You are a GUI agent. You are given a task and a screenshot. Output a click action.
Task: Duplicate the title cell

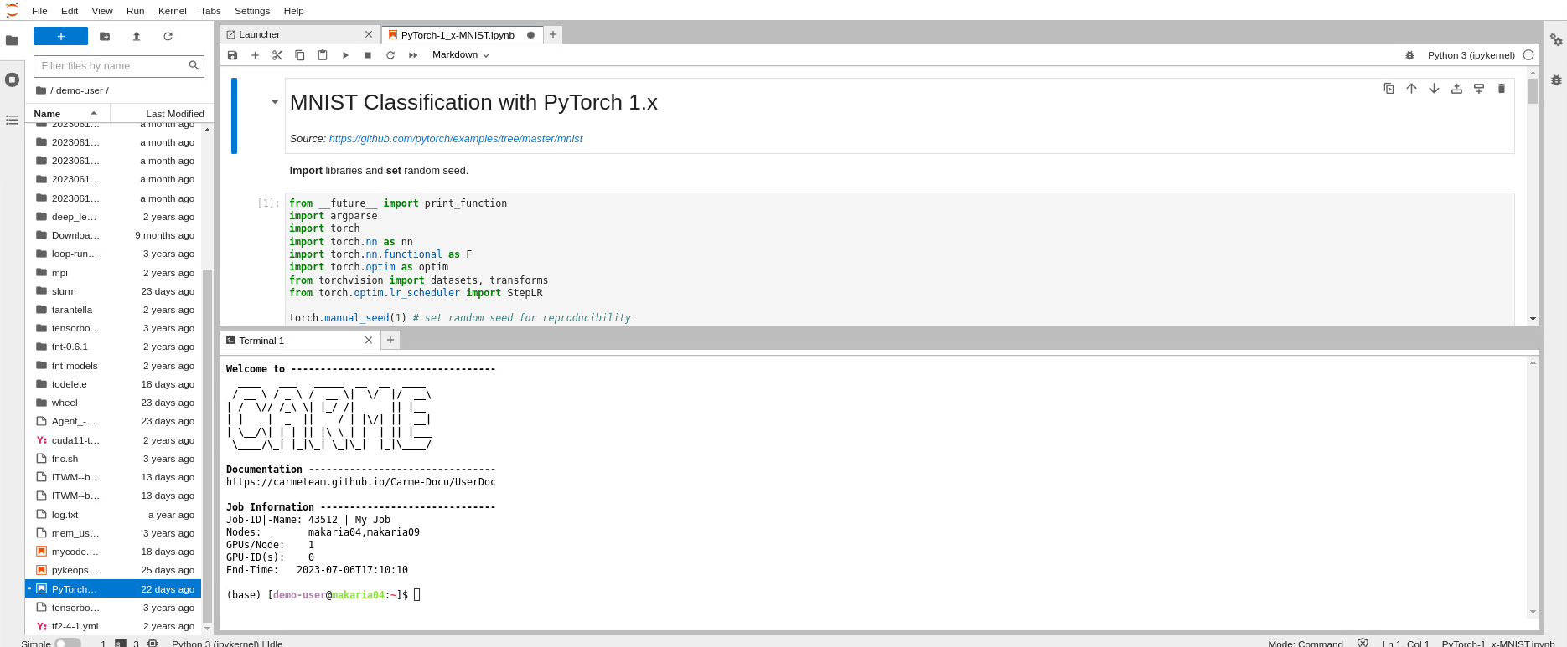pos(1389,89)
